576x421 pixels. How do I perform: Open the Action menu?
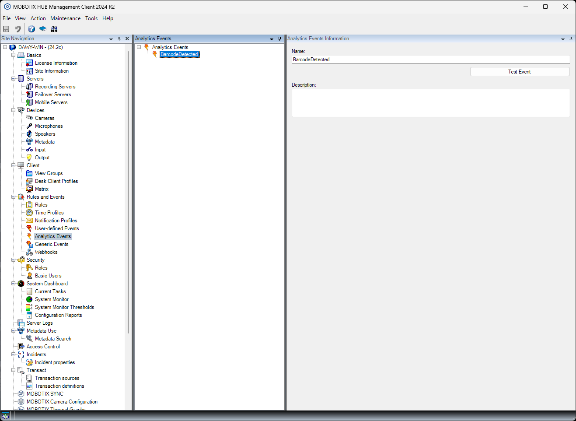click(x=38, y=18)
